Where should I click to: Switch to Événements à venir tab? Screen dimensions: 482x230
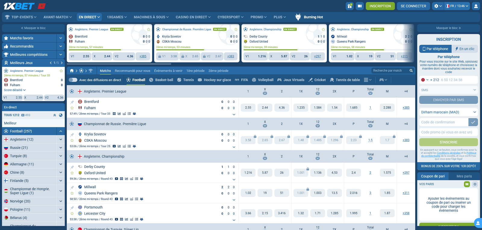point(168,71)
